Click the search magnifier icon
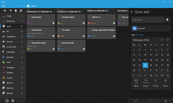The image size is (173, 103). [24, 6]
